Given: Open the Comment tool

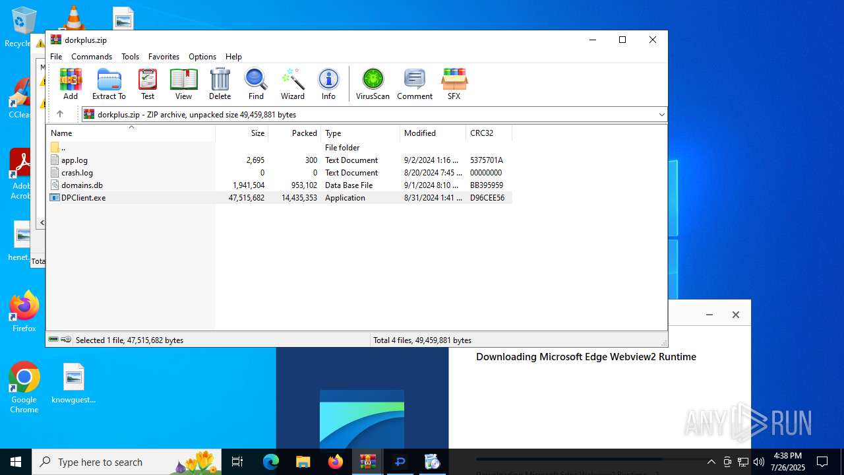Looking at the screenshot, I should pos(415,84).
